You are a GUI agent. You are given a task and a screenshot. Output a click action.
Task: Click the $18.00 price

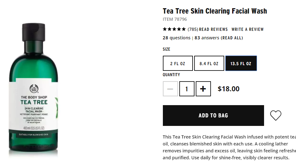point(229,89)
